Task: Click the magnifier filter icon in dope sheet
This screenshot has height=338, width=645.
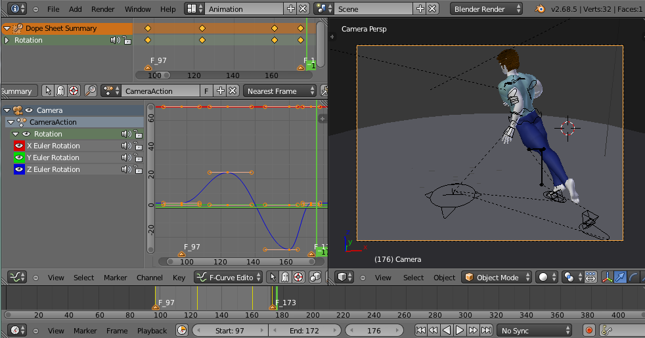Action: tap(91, 91)
